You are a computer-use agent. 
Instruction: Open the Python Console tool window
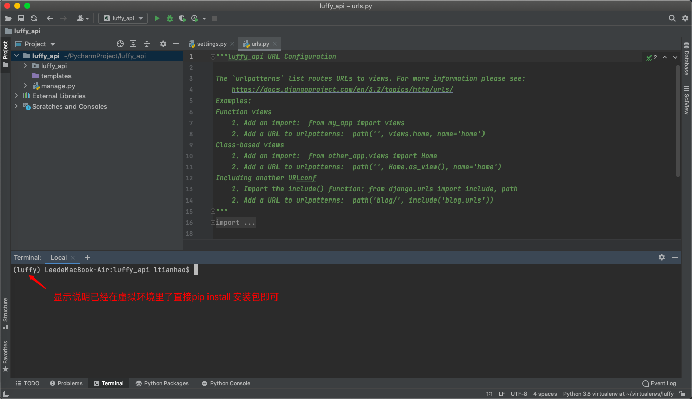[226, 383]
